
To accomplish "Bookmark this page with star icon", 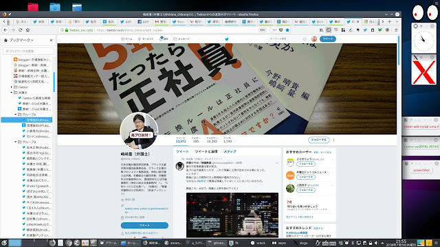I will 287,30.
